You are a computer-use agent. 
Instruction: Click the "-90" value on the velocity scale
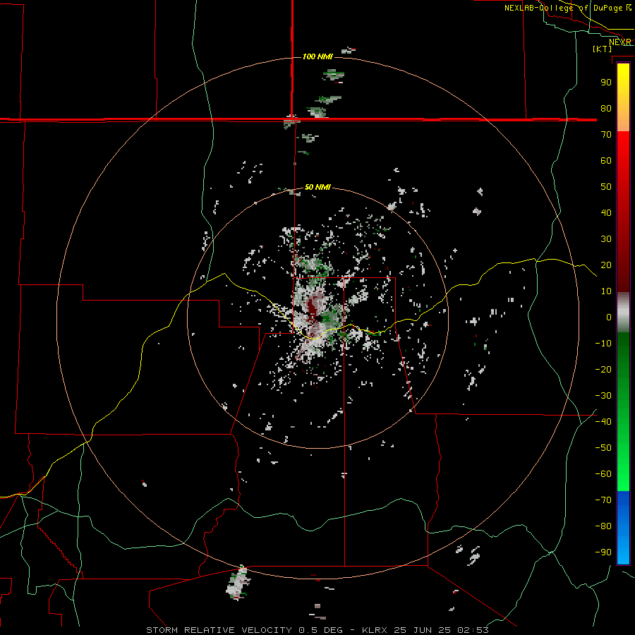603,552
